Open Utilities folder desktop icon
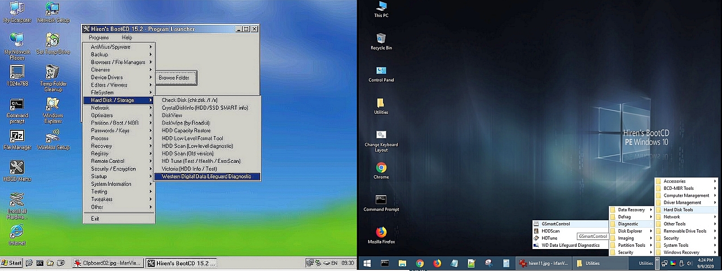 381,106
